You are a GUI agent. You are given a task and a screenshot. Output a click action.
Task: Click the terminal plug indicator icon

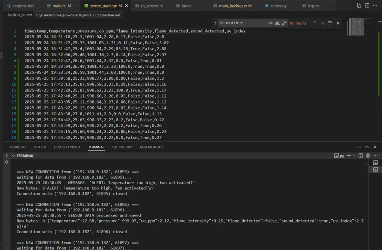[7, 162]
